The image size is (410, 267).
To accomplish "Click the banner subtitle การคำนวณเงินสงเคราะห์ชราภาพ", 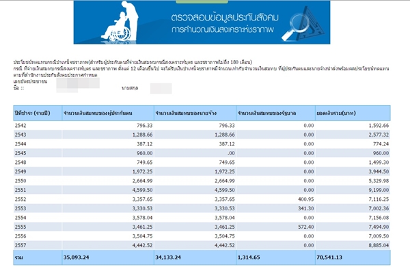I will (223, 29).
